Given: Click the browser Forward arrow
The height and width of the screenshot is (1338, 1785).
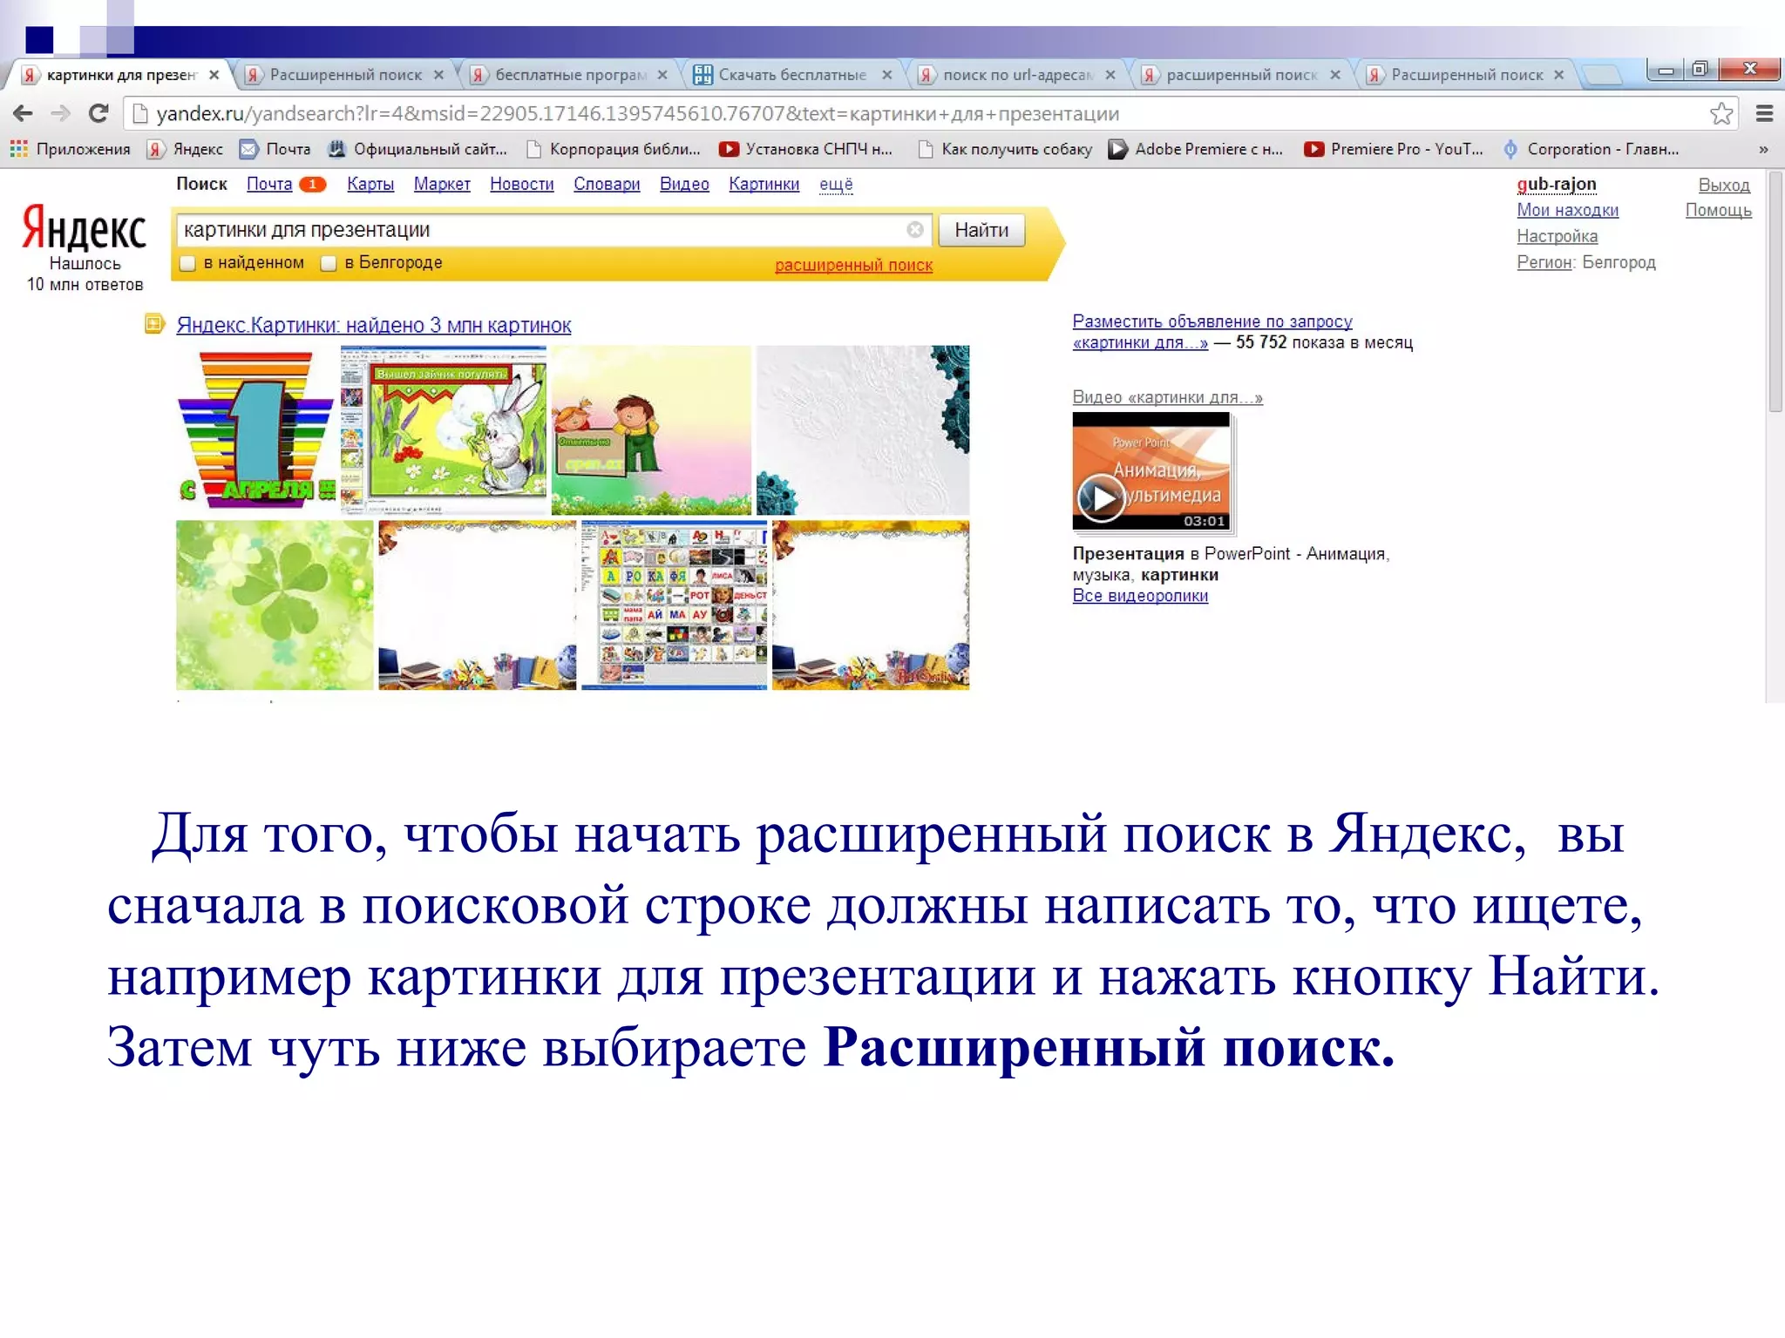Looking at the screenshot, I should coord(61,113).
